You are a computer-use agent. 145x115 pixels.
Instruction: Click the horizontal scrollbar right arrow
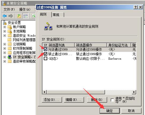tap(134, 92)
